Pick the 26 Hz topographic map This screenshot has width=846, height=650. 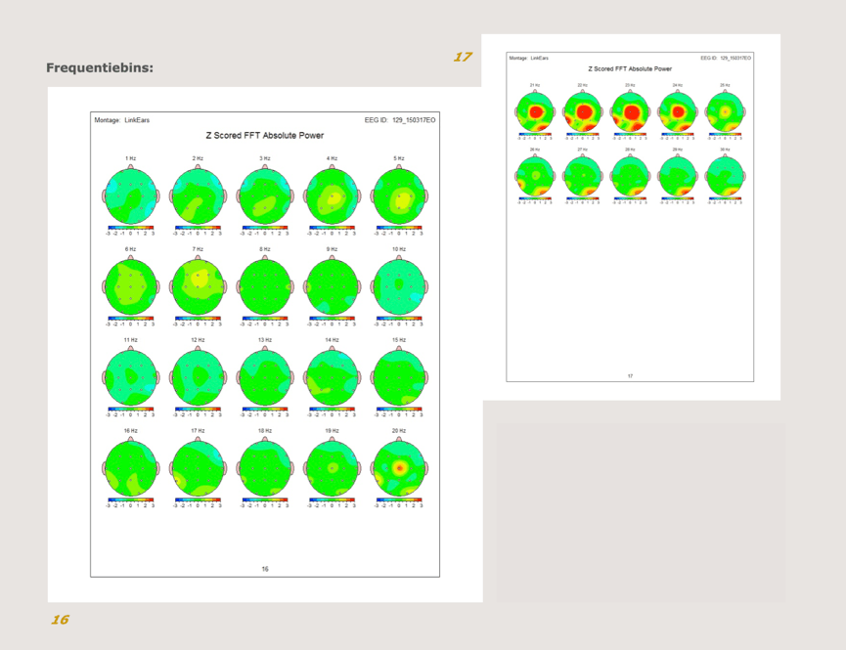pos(535,176)
